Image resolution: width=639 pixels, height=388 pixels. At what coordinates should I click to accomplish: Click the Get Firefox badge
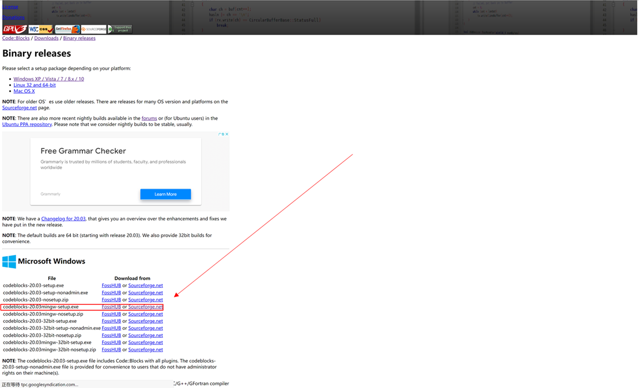67,29
